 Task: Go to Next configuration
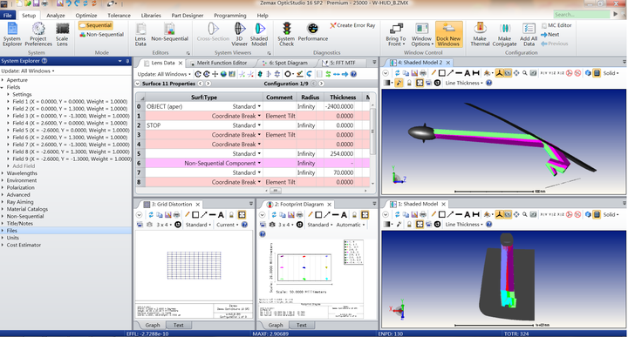tap(549, 34)
